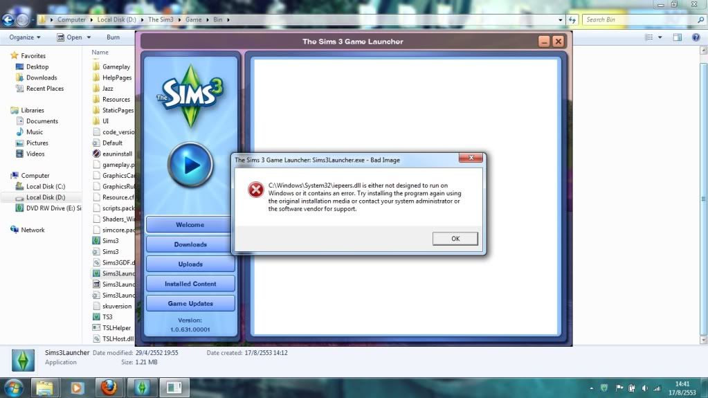The height and width of the screenshot is (398, 708).
Task: Select Network in navigation pane
Action: [x=33, y=230]
